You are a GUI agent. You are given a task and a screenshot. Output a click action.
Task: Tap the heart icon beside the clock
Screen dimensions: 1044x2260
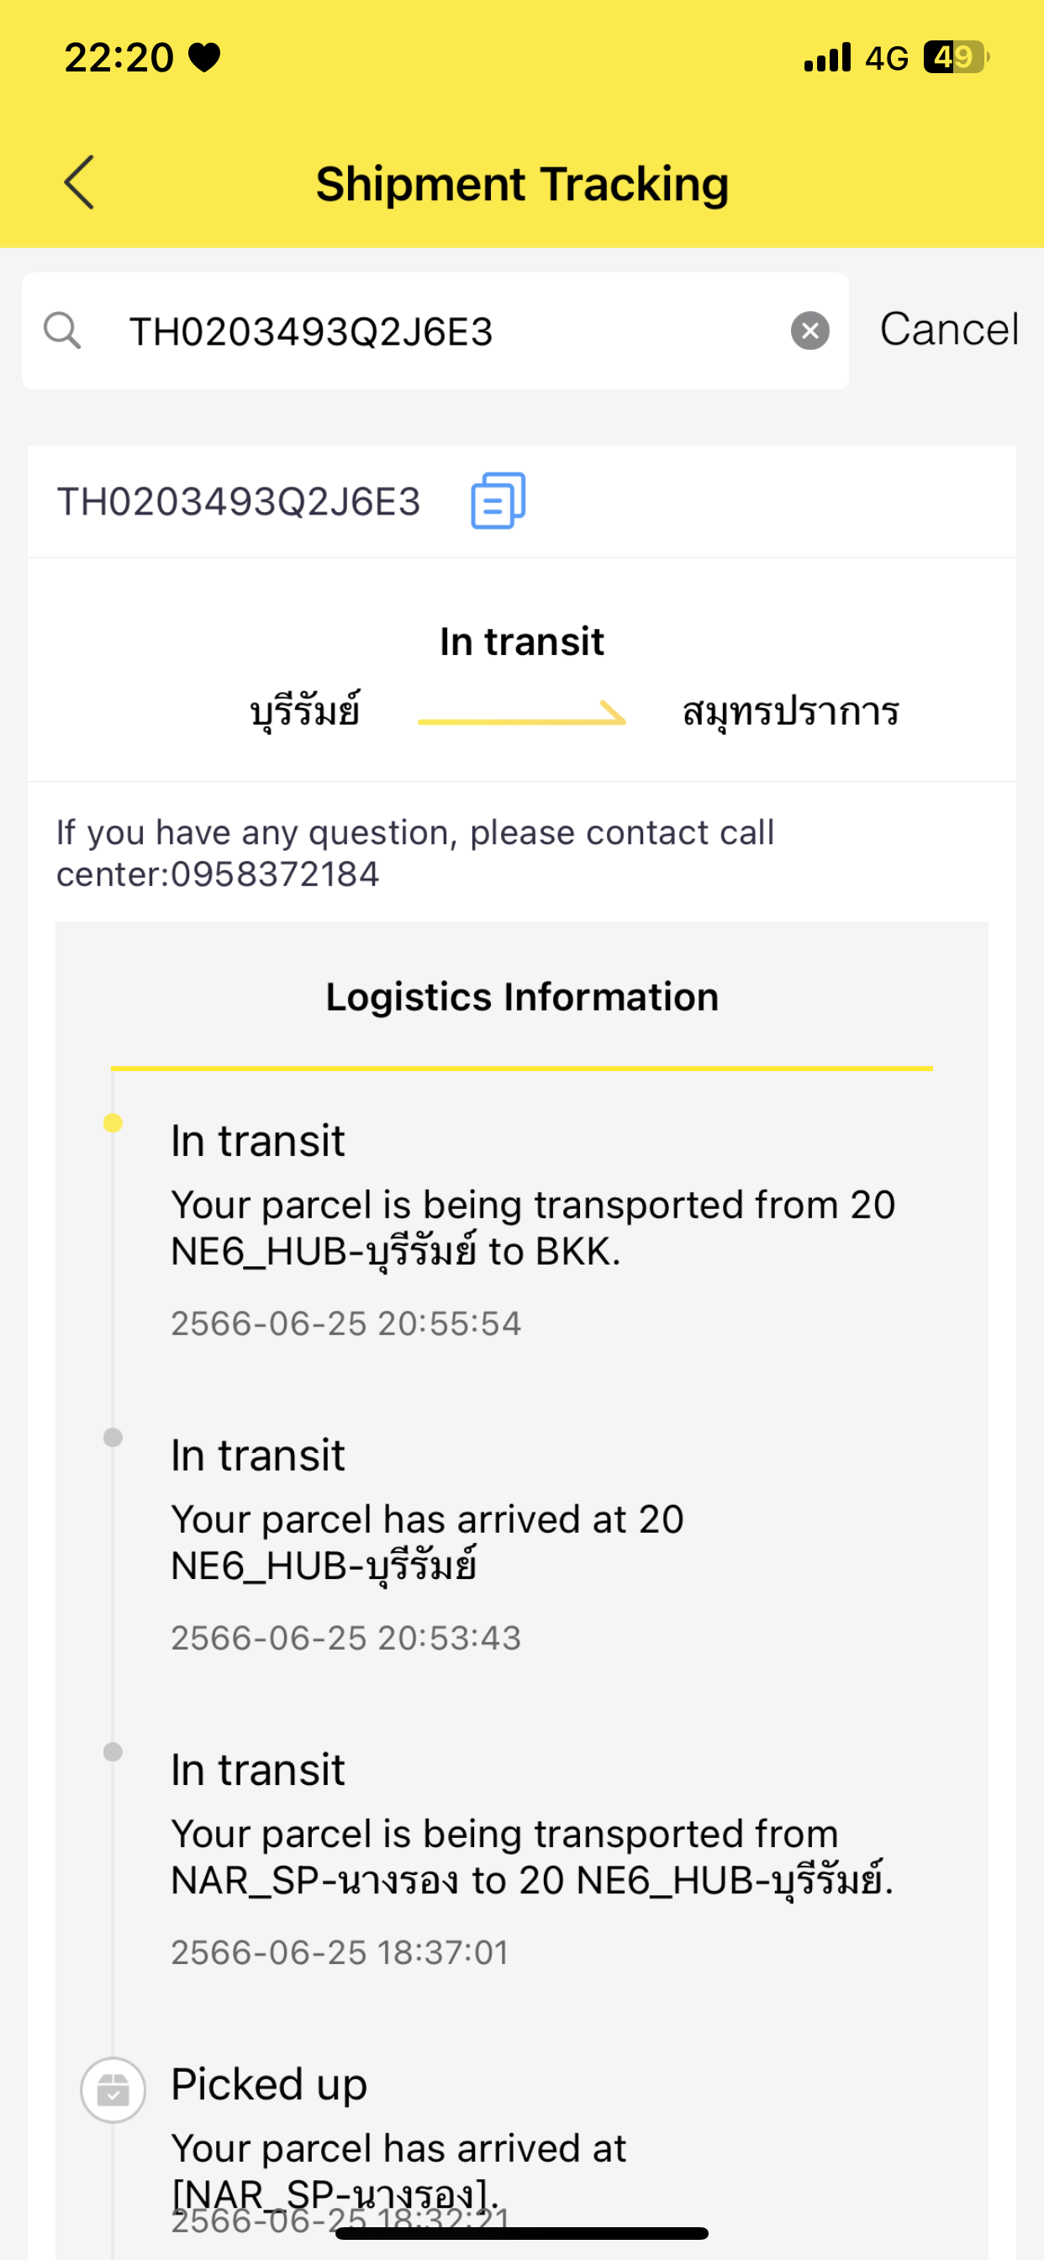tap(204, 58)
